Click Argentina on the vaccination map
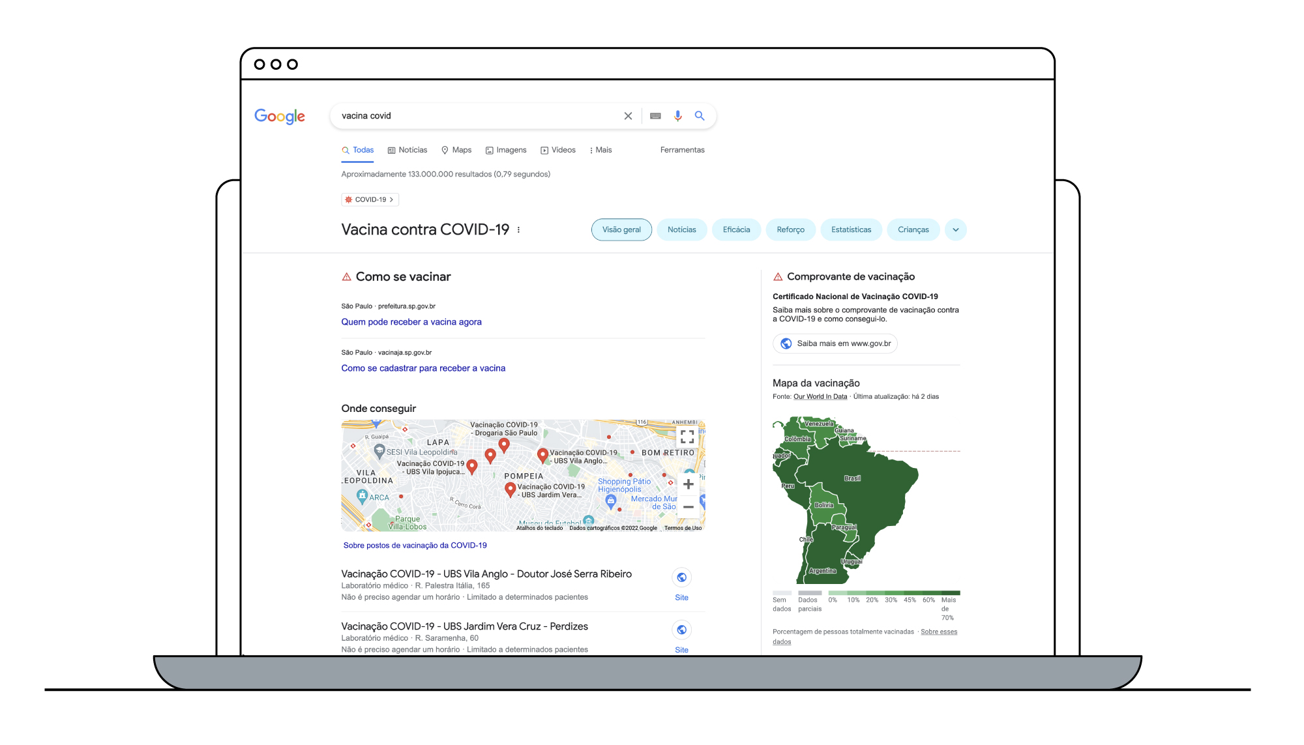Image resolution: width=1304 pixels, height=745 pixels. (823, 571)
